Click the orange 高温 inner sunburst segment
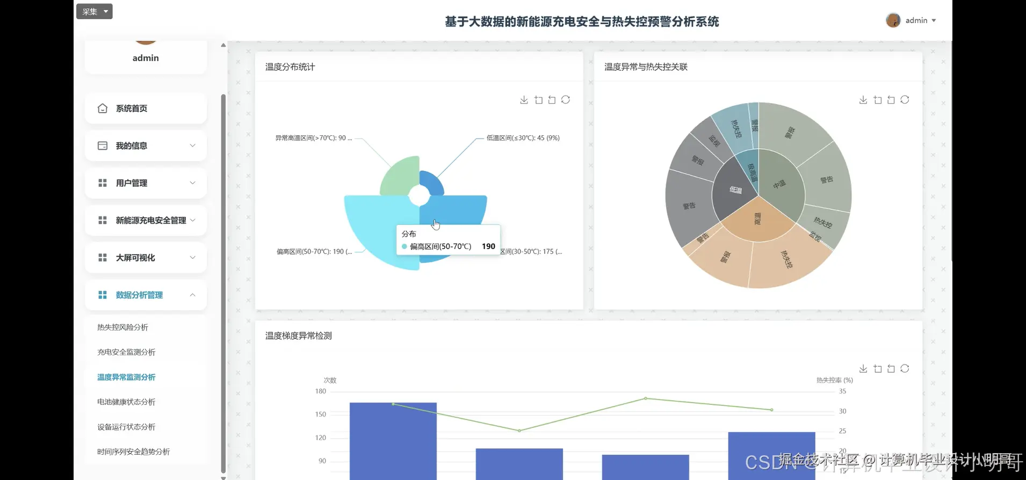1026x480 pixels. coord(757,219)
